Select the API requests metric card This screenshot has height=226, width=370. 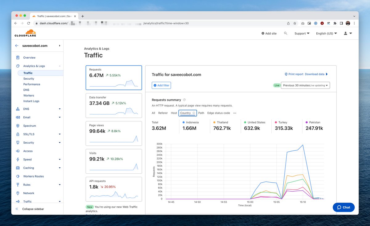[x=114, y=189]
